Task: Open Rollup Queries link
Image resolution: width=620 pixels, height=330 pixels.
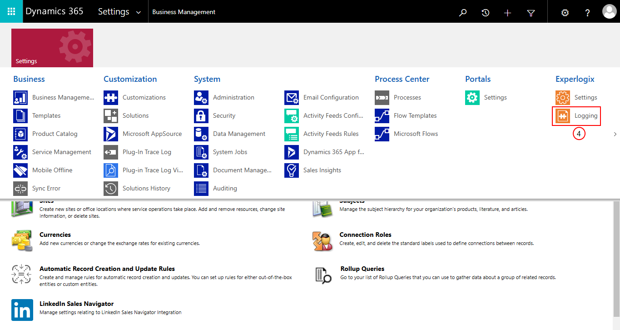Action: [362, 269]
